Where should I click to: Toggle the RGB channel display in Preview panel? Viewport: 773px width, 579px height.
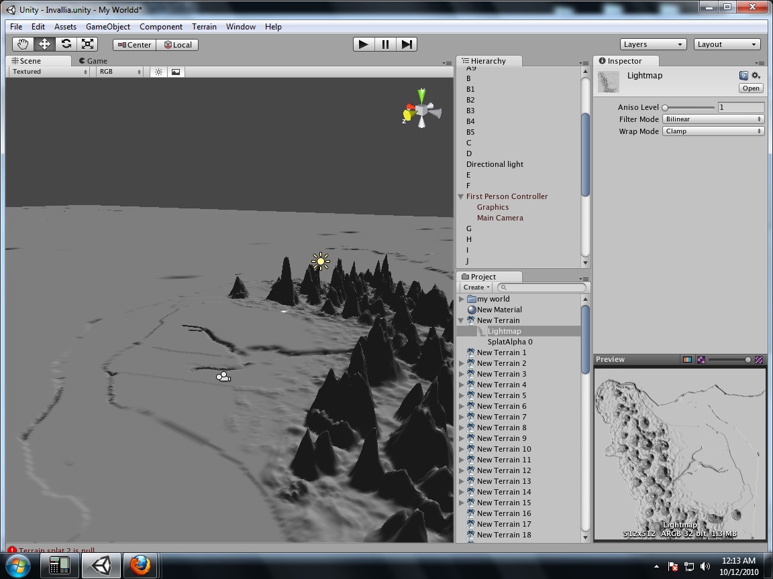click(687, 359)
